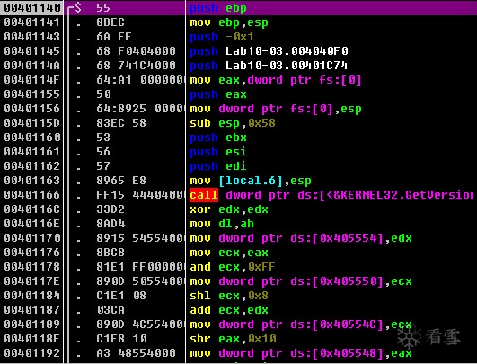Select address 00401145 in address column
Viewport: 477px width, 364px height.
32,51
